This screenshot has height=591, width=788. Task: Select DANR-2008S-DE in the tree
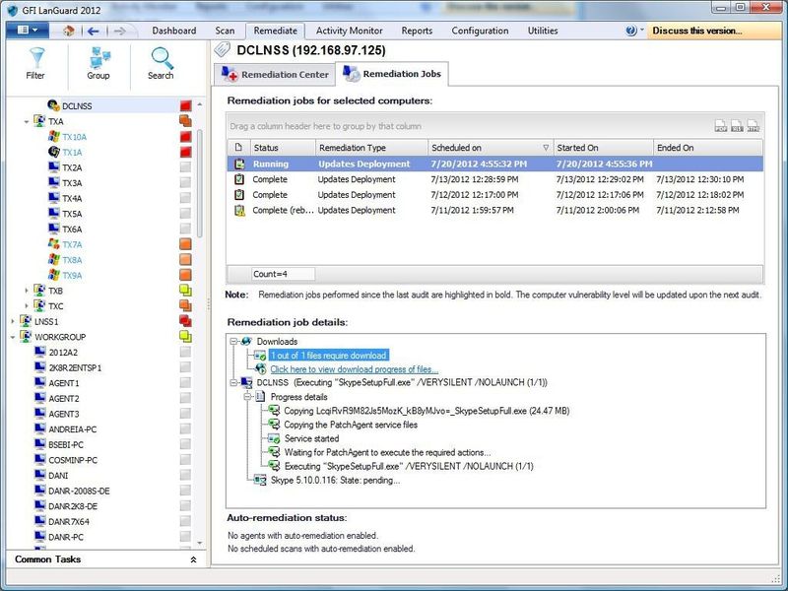click(x=79, y=491)
